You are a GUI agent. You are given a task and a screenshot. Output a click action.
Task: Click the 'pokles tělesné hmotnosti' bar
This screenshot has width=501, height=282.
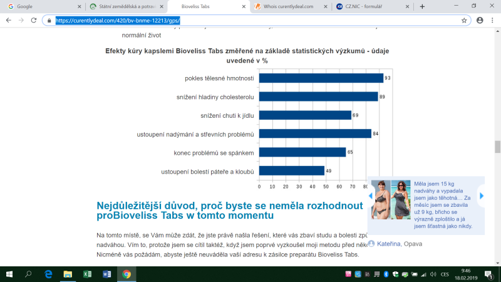pos(321,78)
